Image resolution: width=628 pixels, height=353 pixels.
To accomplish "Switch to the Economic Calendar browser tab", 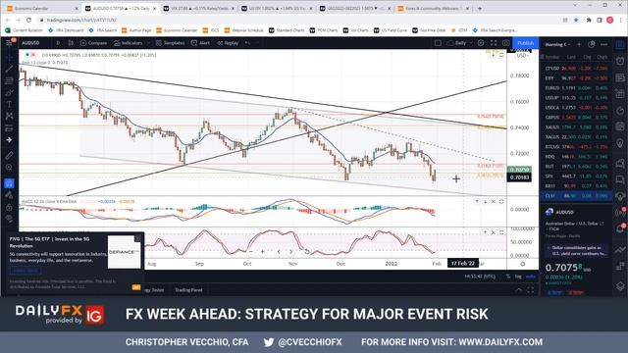I will point(42,9).
